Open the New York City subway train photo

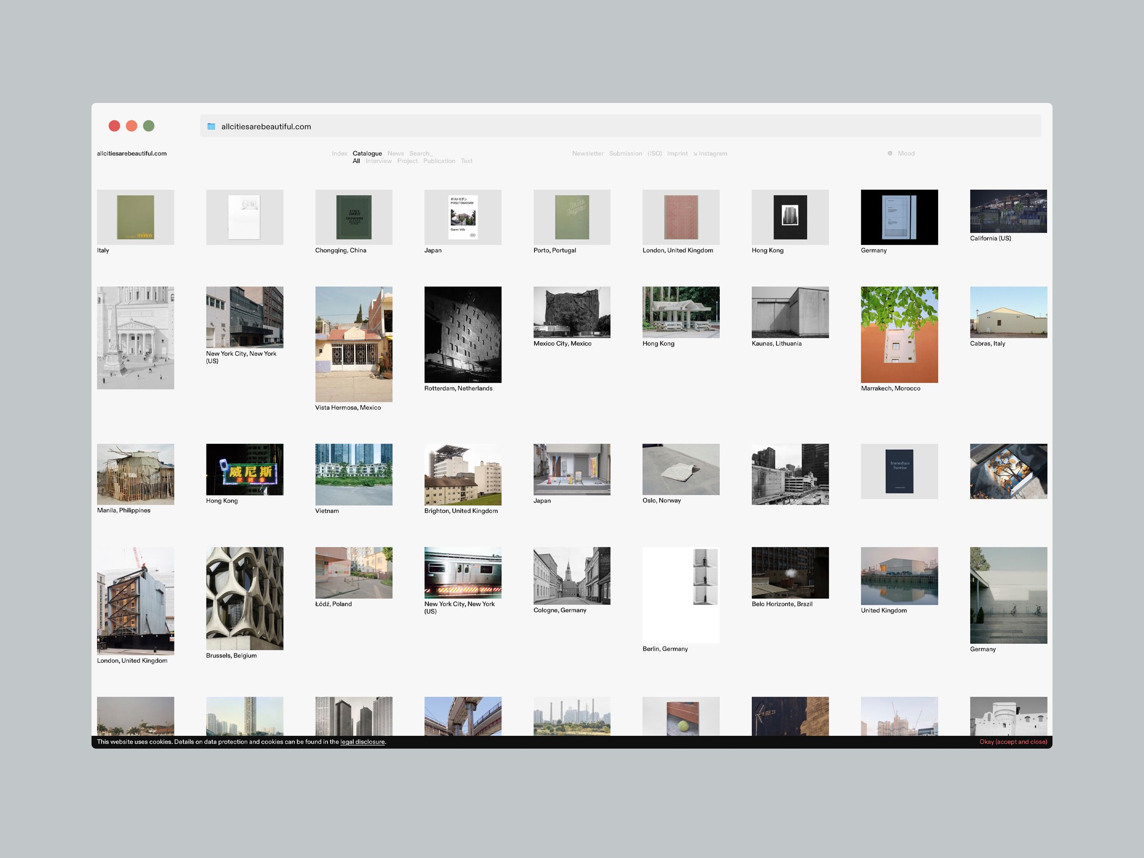point(462,572)
